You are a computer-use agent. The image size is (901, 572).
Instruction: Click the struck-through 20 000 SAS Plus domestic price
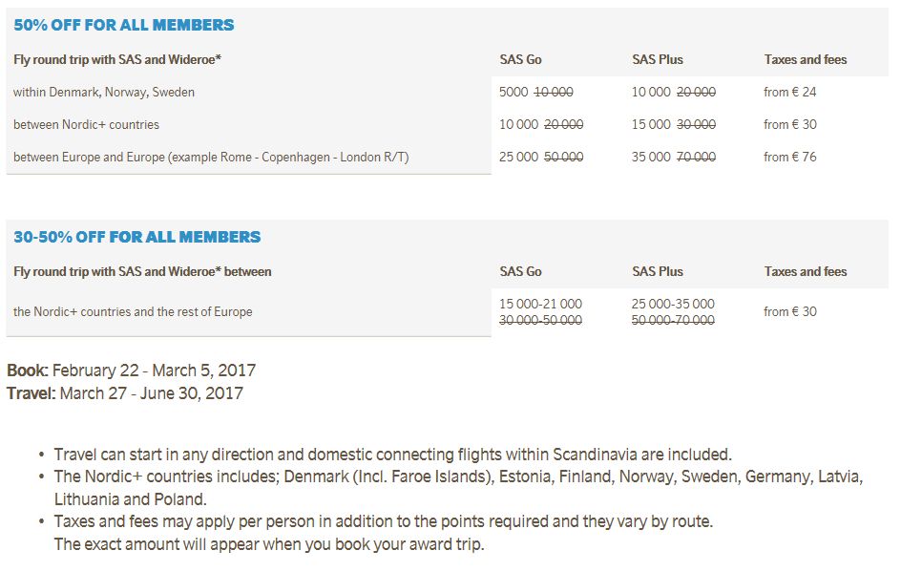(x=696, y=92)
